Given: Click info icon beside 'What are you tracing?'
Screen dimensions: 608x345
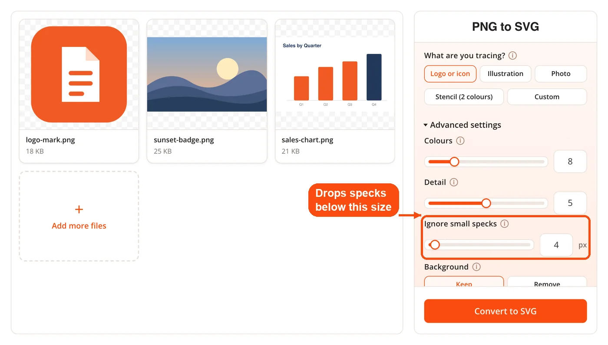Looking at the screenshot, I should coord(512,56).
